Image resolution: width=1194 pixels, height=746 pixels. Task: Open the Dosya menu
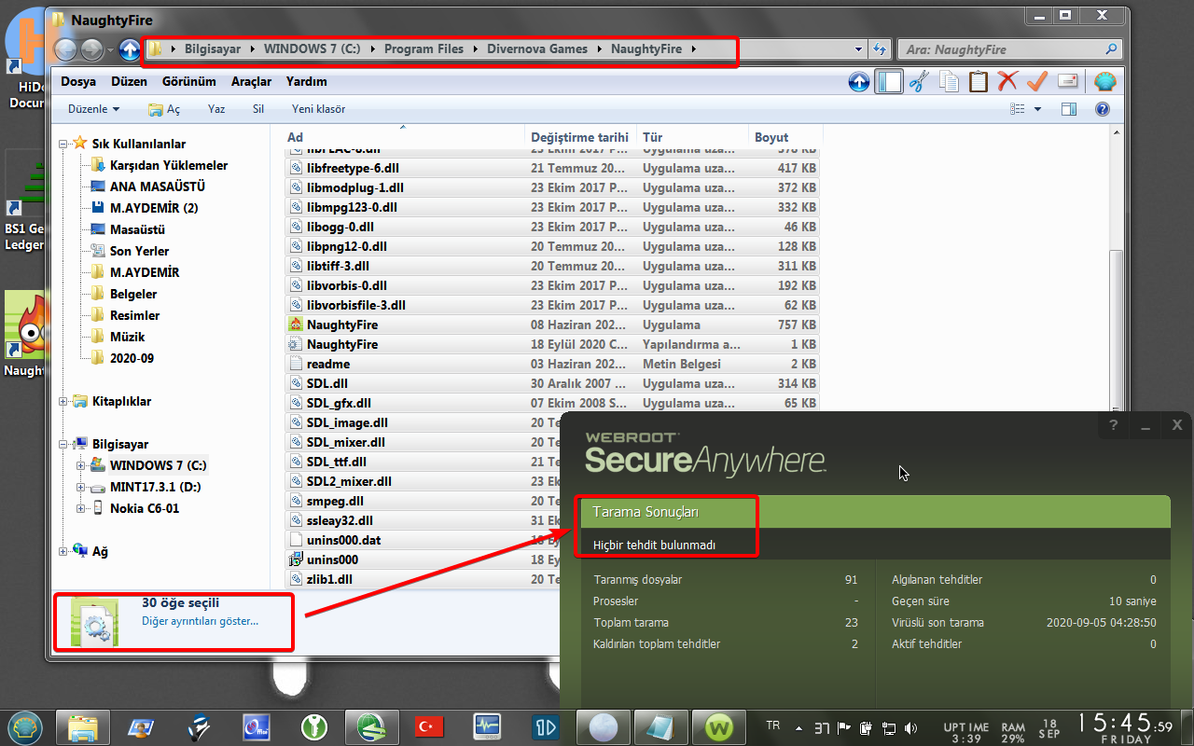(x=78, y=82)
